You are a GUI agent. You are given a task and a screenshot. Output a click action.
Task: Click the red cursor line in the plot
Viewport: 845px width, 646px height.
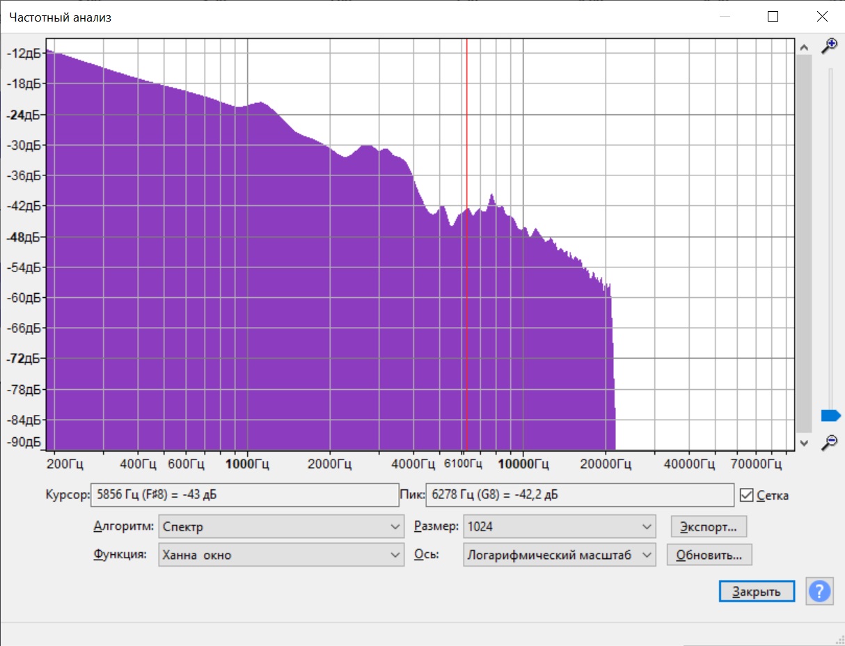[x=466, y=244]
